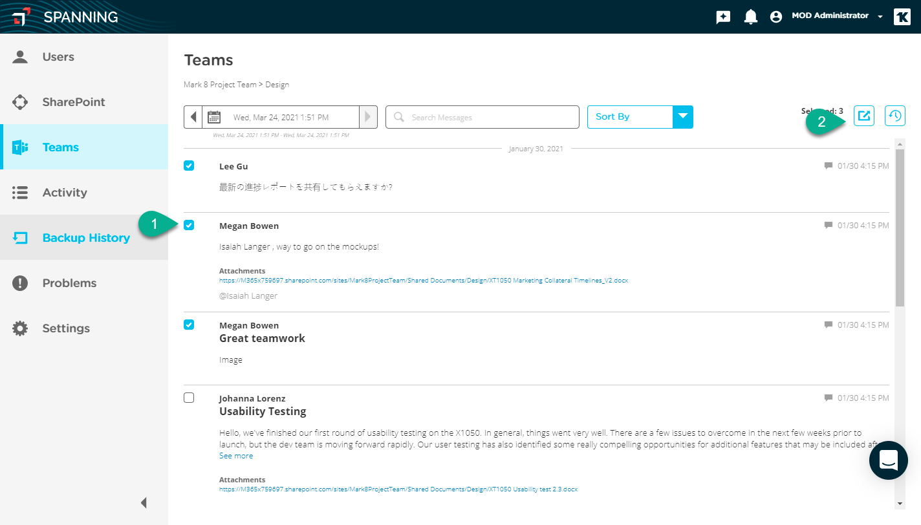
Task: Select Teams in the sidebar
Action: pos(84,147)
